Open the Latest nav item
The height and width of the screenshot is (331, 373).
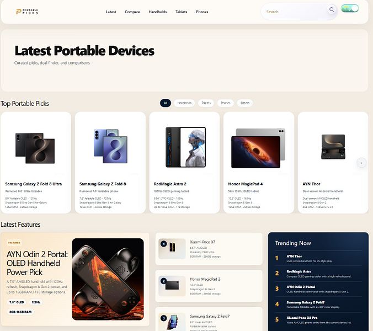pos(111,12)
